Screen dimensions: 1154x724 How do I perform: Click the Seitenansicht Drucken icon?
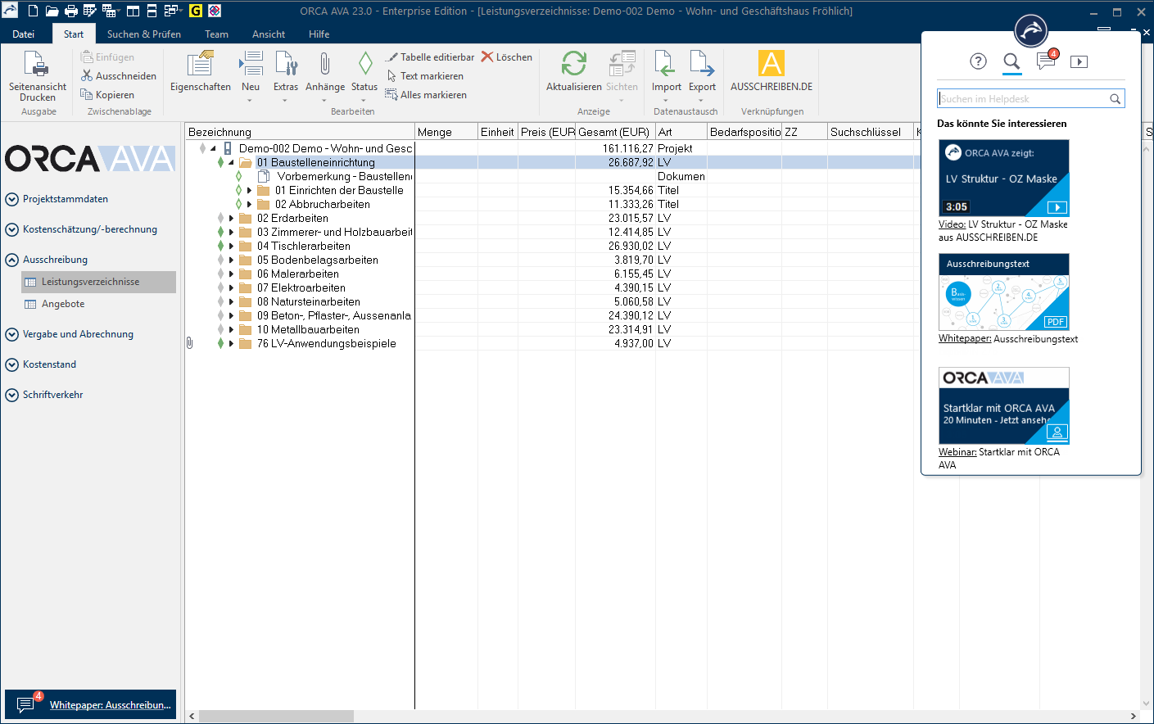pyautogui.click(x=37, y=64)
